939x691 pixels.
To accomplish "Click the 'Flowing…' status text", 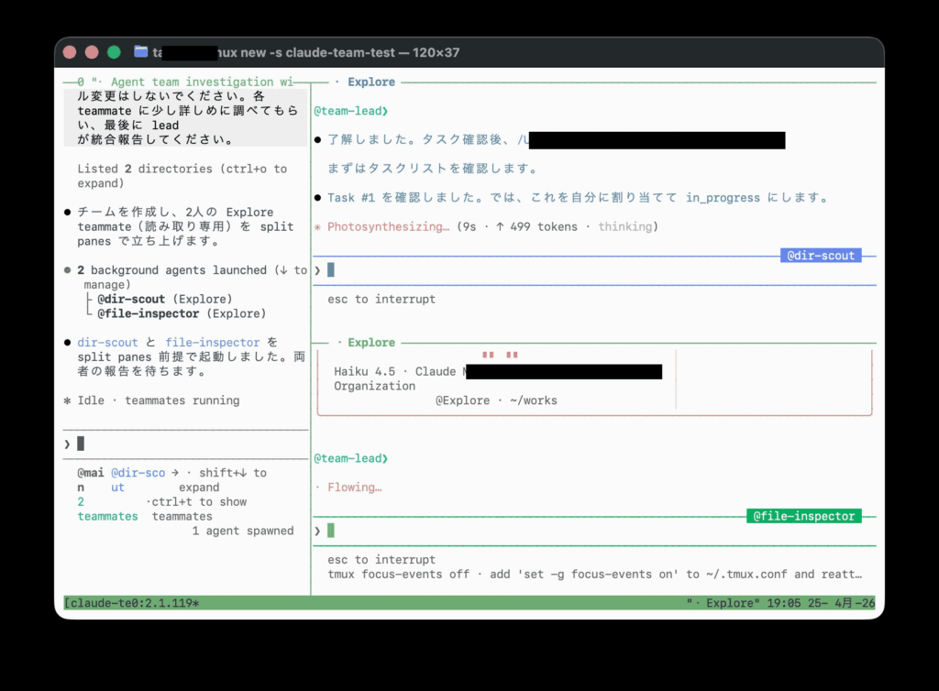I will (x=353, y=488).
